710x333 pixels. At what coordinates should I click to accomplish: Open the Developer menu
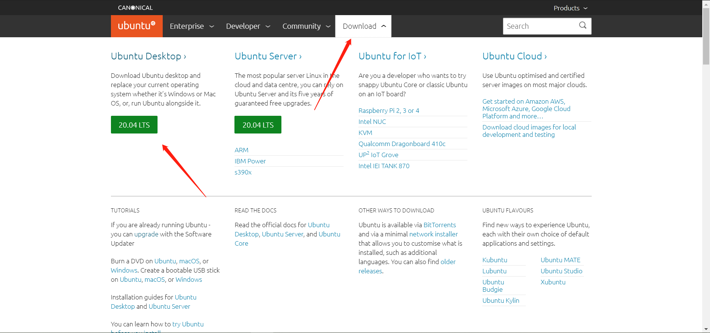coord(248,26)
